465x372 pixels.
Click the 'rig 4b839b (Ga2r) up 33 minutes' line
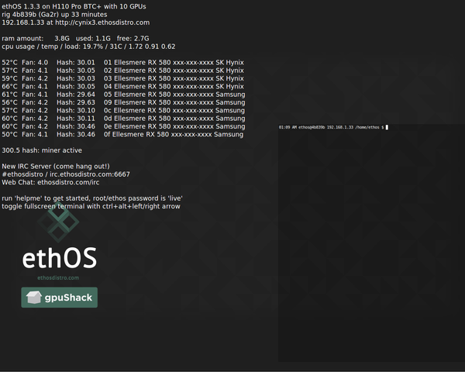(x=54, y=15)
